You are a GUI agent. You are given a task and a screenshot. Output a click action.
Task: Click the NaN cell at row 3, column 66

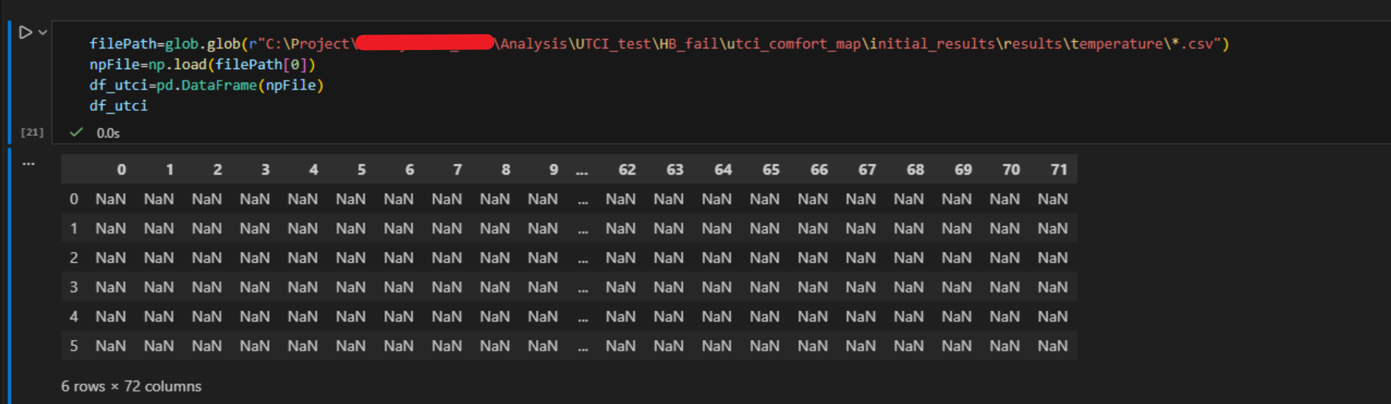coord(812,287)
